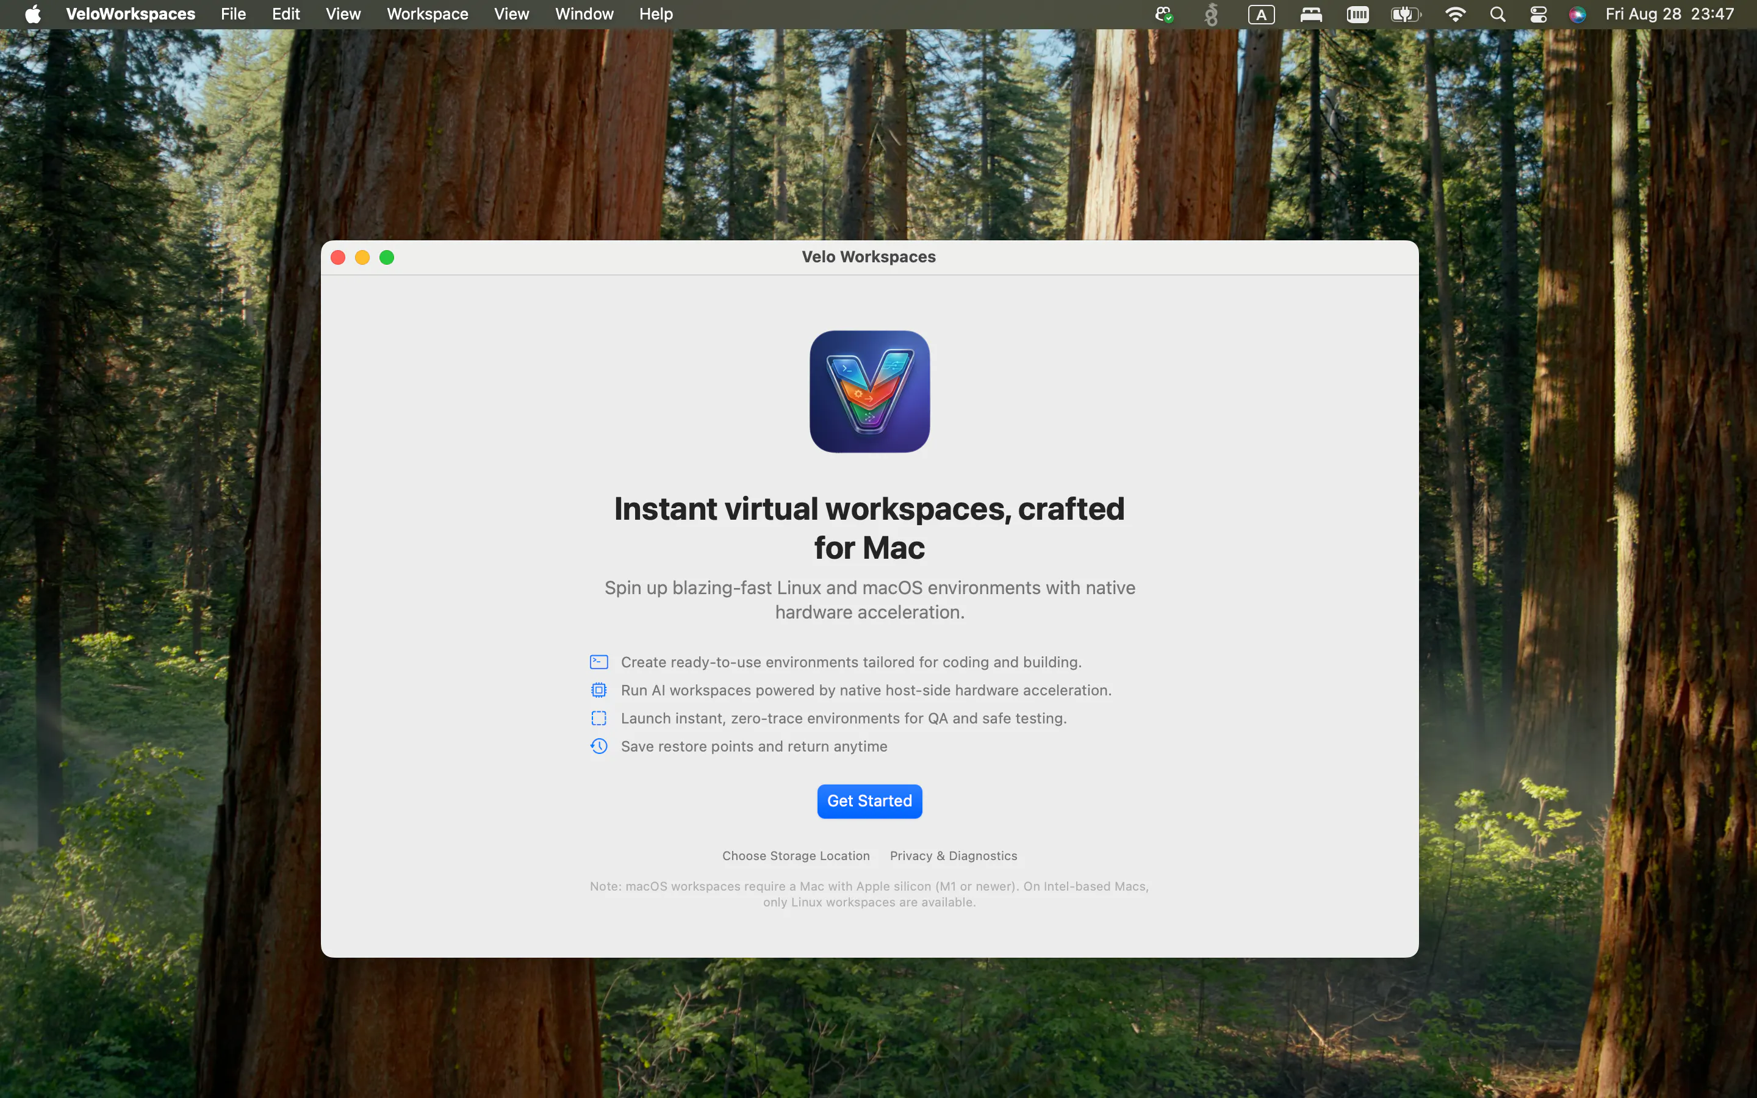Click the dashed-square icon beside zero-trace environments
This screenshot has width=1757, height=1098.
point(598,718)
